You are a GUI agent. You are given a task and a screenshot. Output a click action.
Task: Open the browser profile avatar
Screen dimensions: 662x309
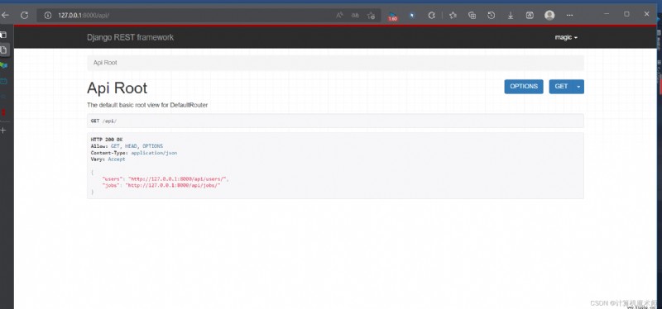point(549,15)
